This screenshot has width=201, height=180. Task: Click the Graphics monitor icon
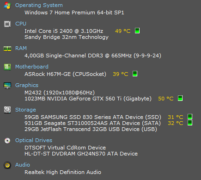(x=7, y=85)
